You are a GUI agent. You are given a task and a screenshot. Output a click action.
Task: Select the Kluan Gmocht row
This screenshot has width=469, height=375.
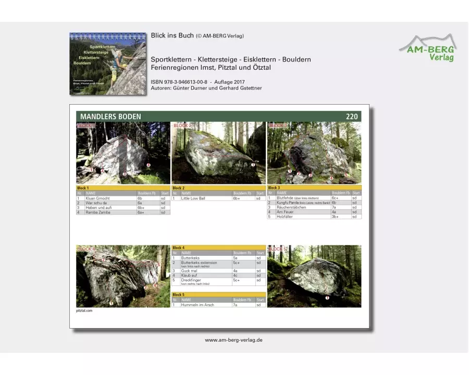[123, 198]
